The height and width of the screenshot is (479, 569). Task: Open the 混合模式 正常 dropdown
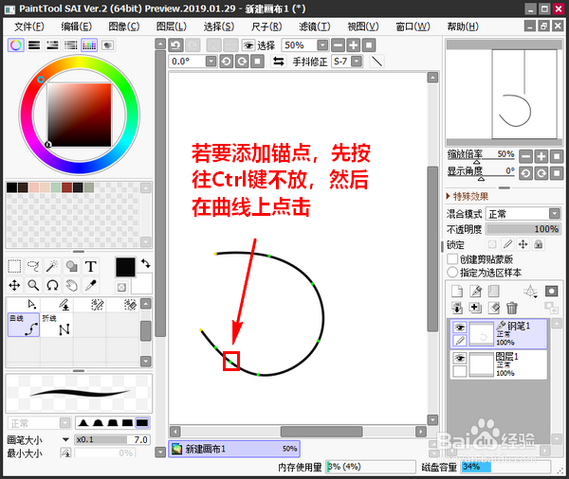(523, 214)
